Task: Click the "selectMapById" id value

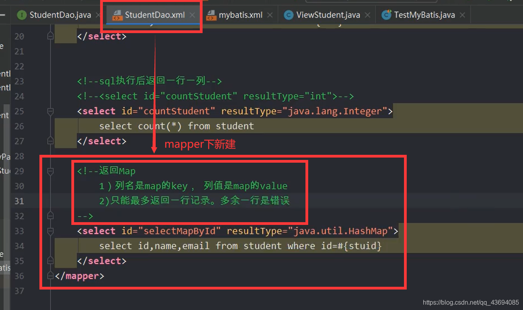Action: coord(179,231)
